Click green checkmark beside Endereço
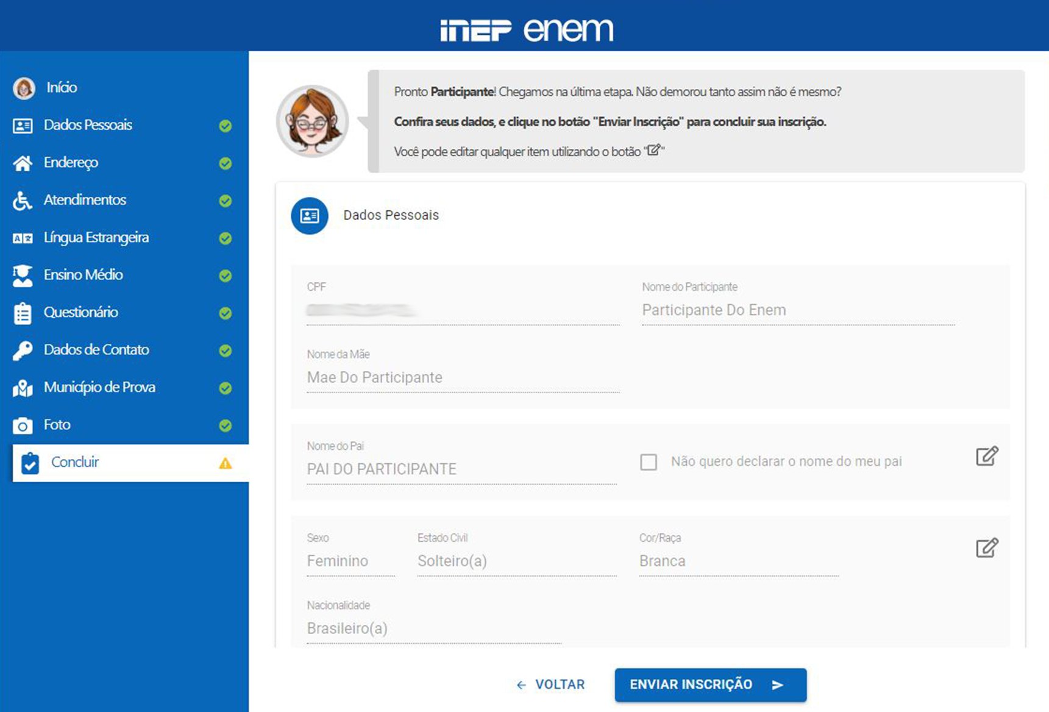Screen dimensions: 1049x712 226,163
